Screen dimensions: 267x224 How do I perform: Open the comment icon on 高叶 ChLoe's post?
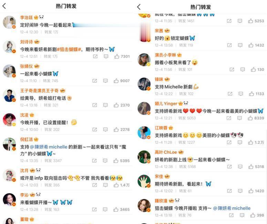click(x=240, y=166)
